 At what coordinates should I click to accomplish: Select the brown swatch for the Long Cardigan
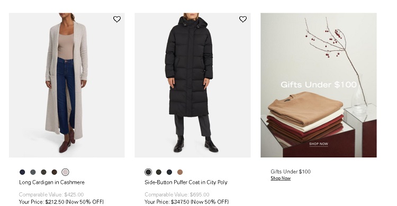click(54, 172)
